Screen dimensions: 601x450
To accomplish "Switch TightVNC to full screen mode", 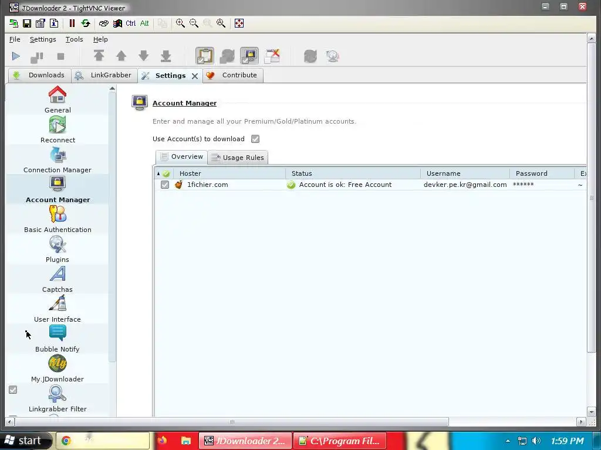I will coord(239,23).
